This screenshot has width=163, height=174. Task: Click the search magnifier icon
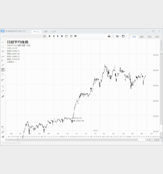[x=44, y=36]
